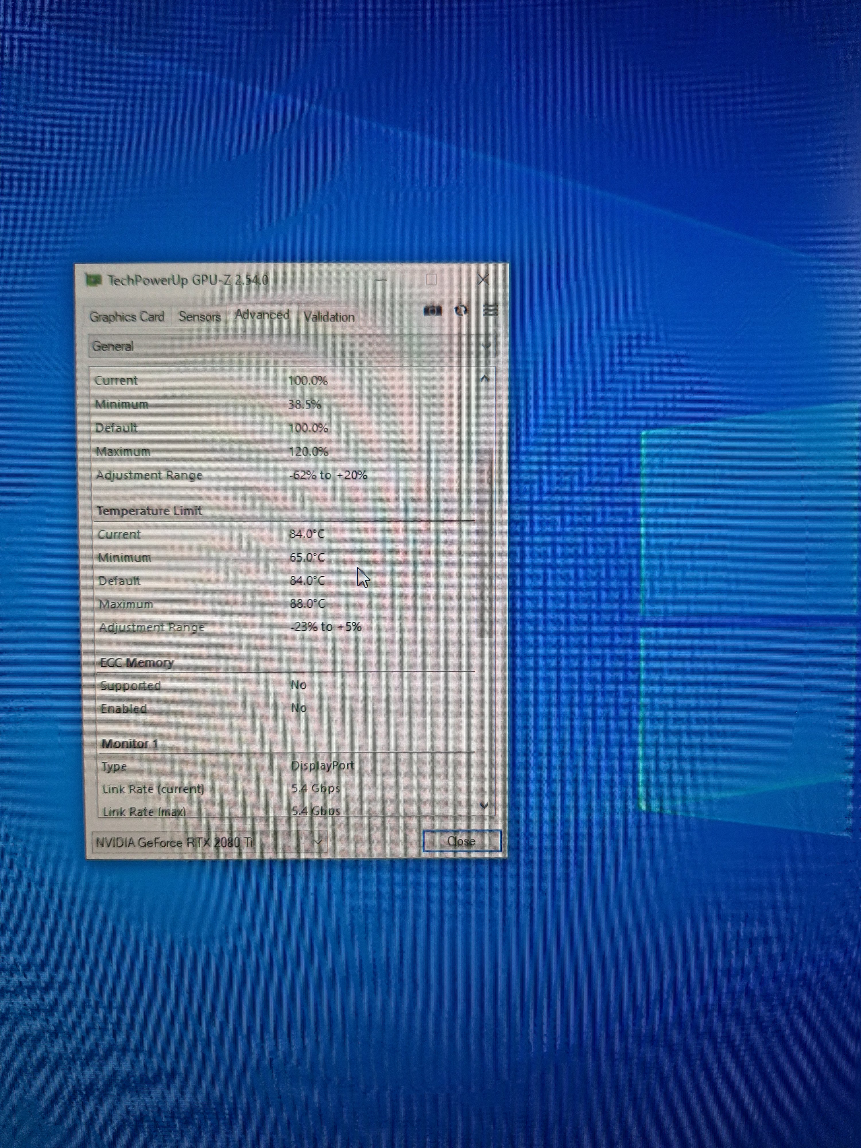Click the screenshot camera icon
The width and height of the screenshot is (861, 1148).
point(432,310)
